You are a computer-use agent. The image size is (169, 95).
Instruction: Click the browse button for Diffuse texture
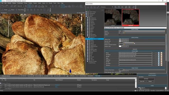pos(153,53)
